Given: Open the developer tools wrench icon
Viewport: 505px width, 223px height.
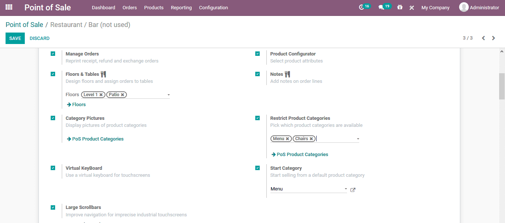Looking at the screenshot, I should click(412, 7).
